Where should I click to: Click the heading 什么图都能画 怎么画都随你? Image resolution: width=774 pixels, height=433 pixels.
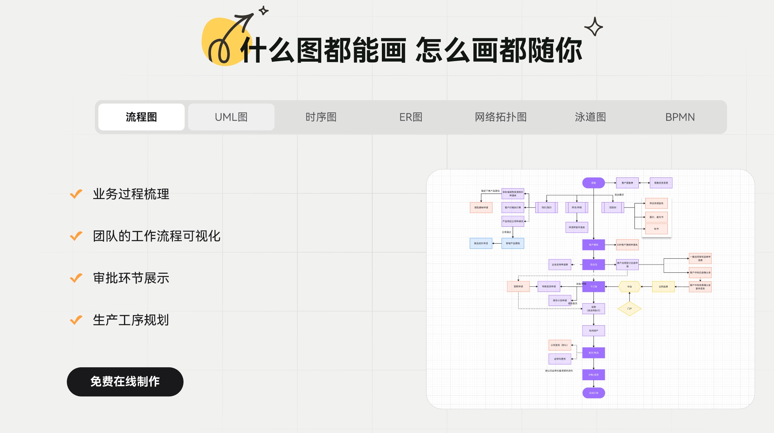point(411,50)
